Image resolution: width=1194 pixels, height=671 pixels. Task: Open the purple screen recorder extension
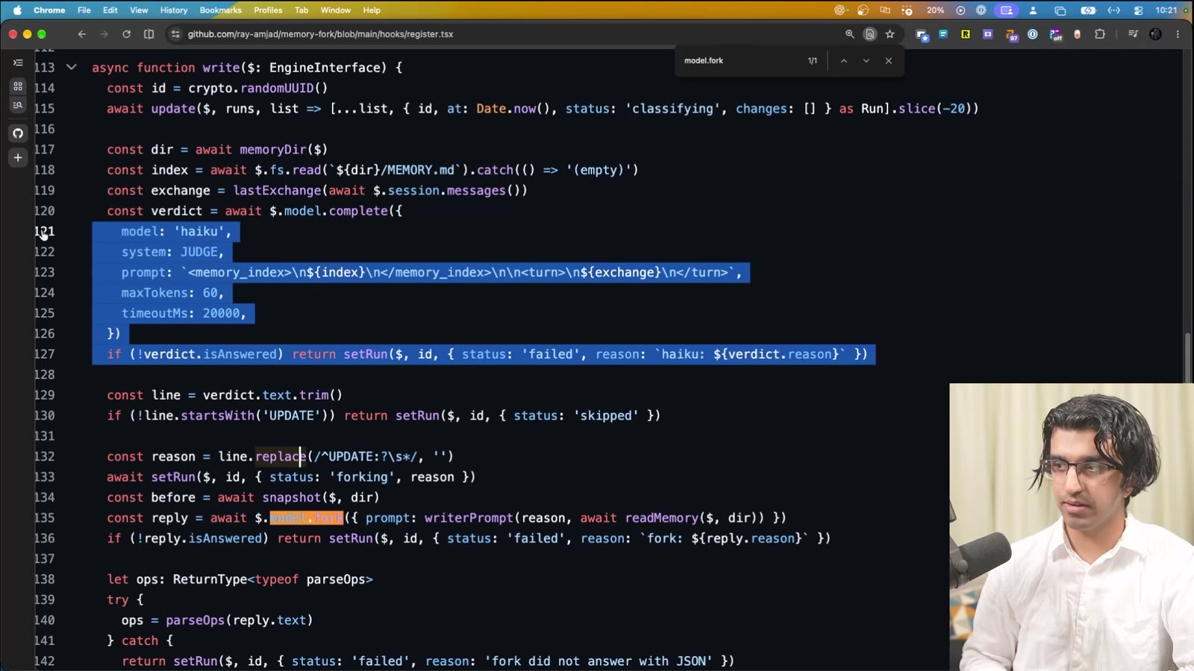tap(988, 34)
